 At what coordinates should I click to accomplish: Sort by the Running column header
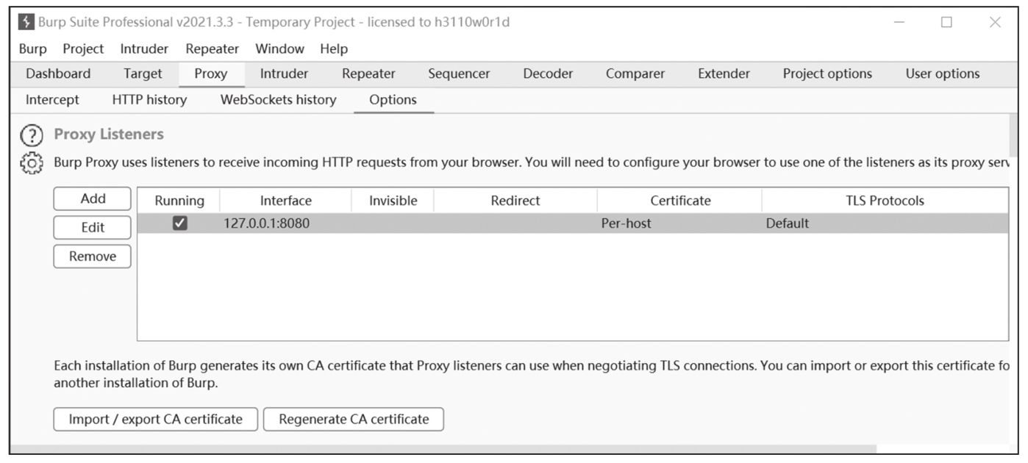click(179, 201)
